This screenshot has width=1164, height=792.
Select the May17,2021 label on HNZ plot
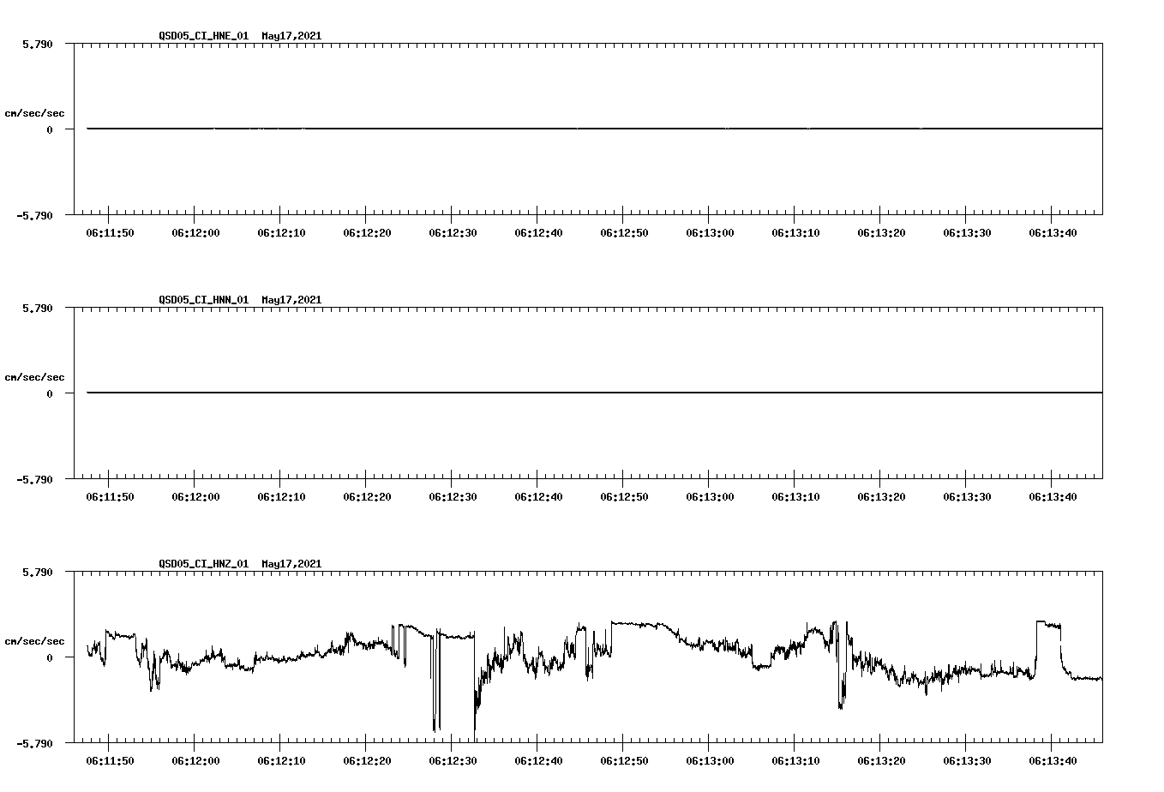click(x=291, y=564)
